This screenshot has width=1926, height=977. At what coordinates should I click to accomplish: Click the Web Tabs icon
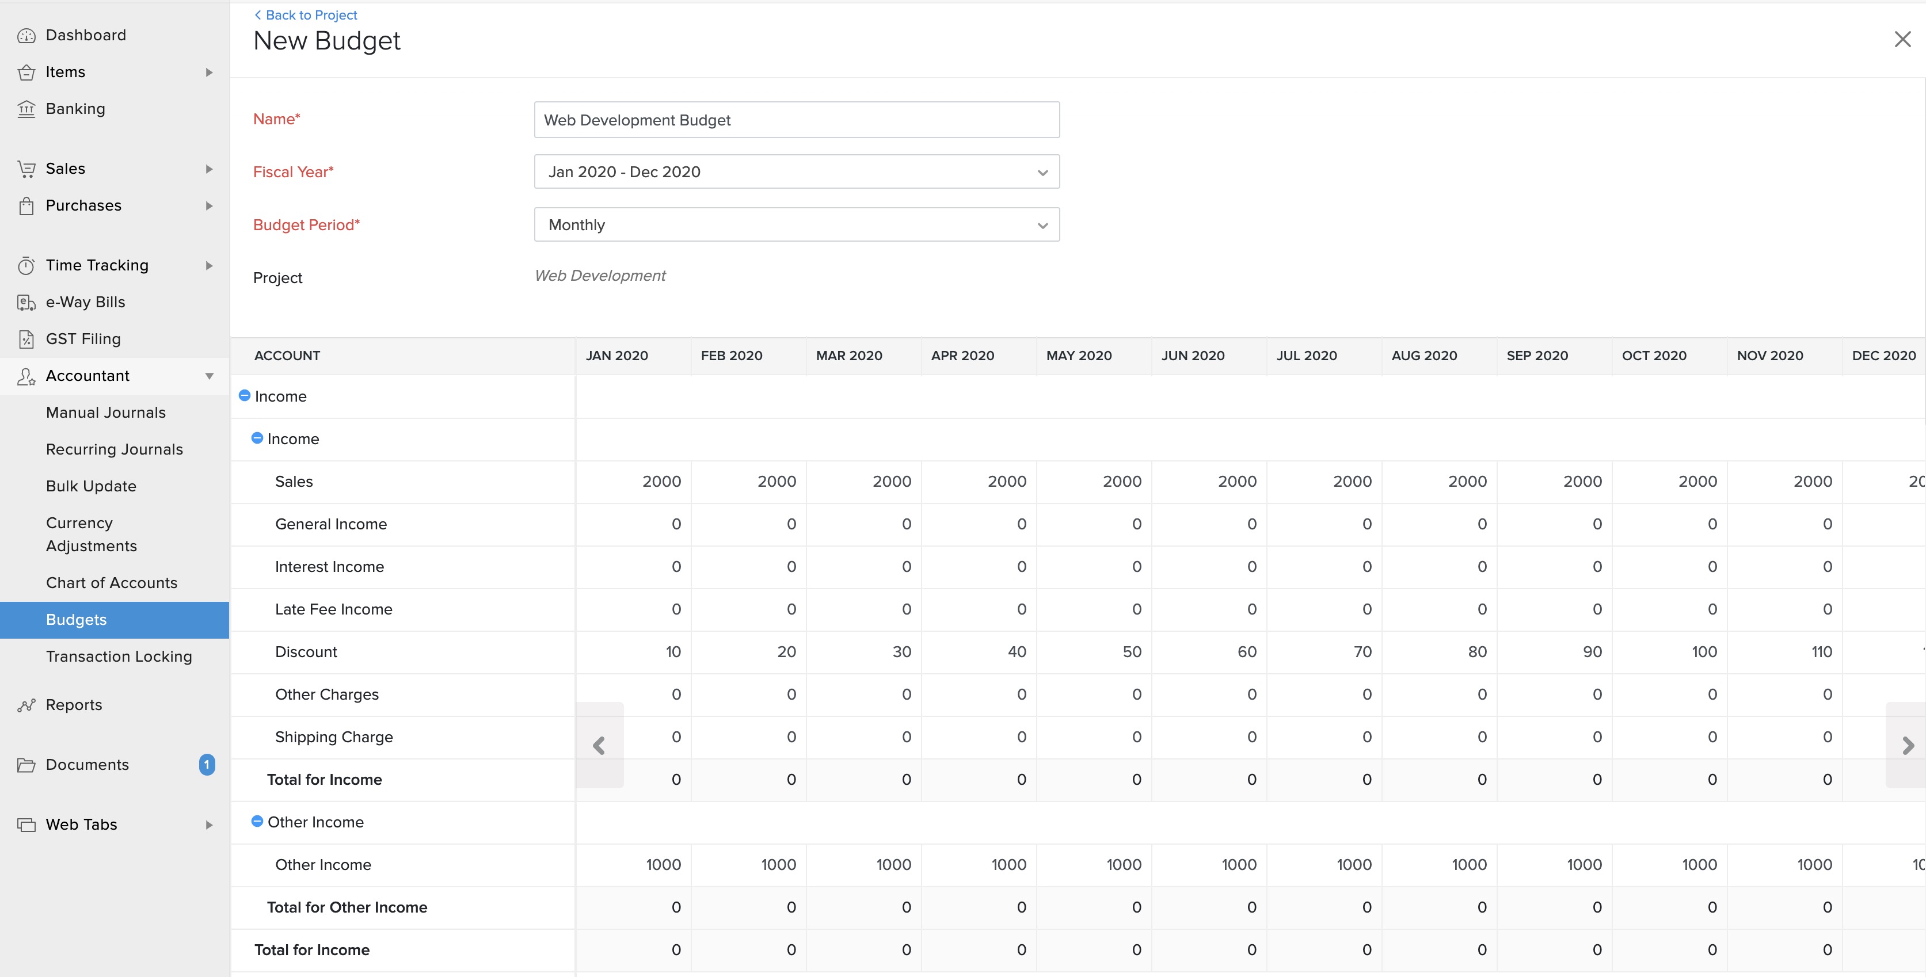[x=26, y=825]
